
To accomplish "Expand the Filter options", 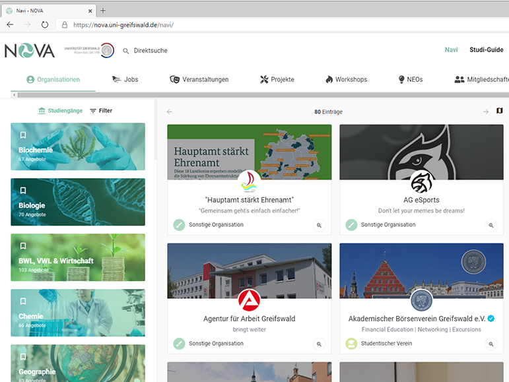I will click(x=101, y=111).
